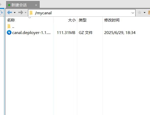The width and height of the screenshot is (150, 115).
Task: Click the orange folder icon at right edge
Action: pos(149,13)
